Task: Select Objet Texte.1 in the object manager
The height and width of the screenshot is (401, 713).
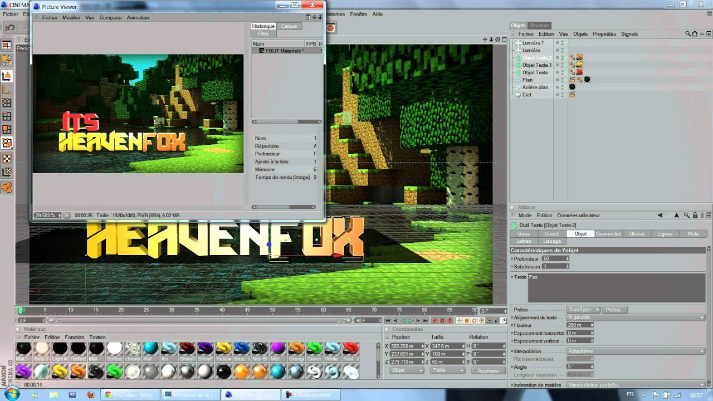Action: (x=537, y=65)
